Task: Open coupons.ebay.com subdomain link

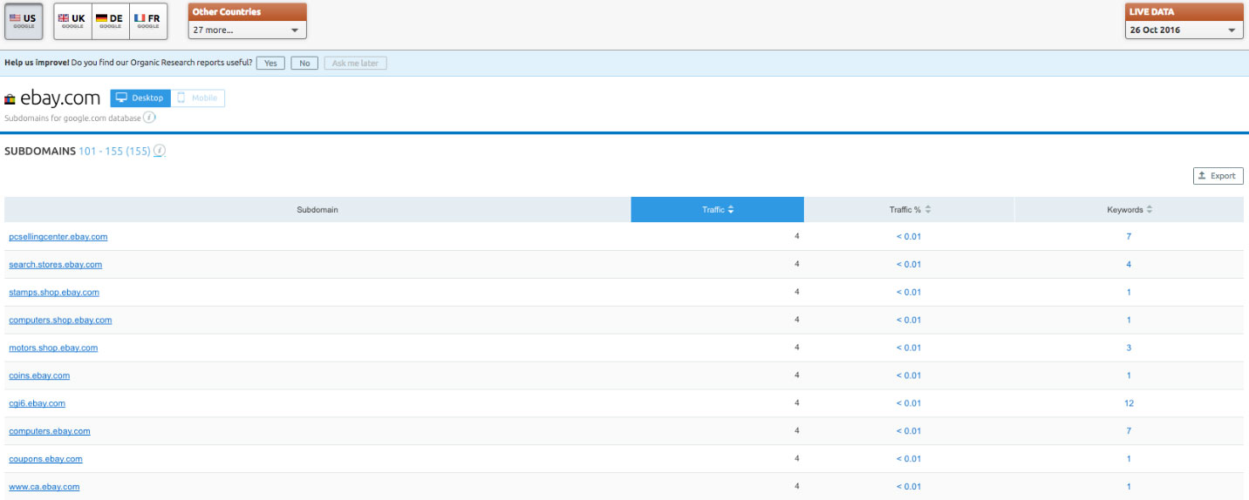Action: (x=45, y=459)
